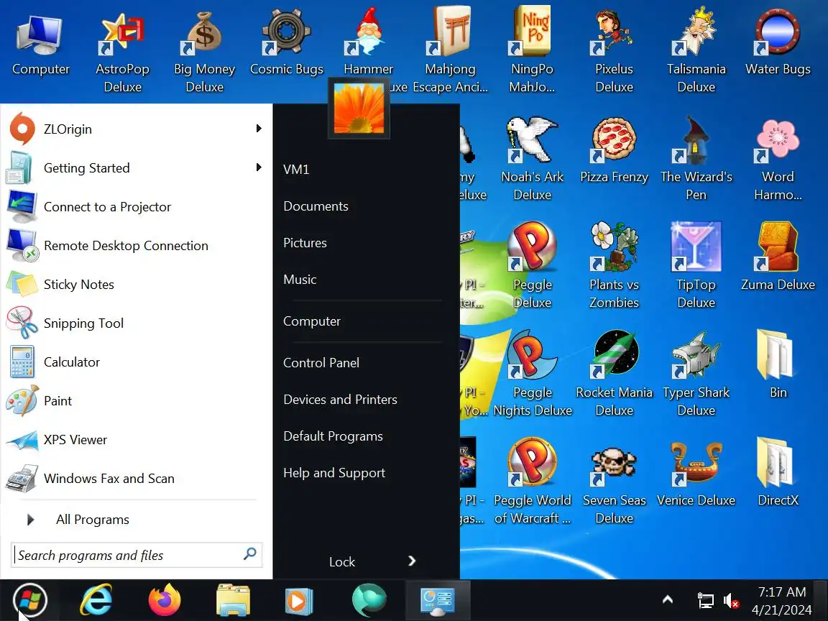
Task: Launch Firefox from taskbar
Action: click(165, 600)
